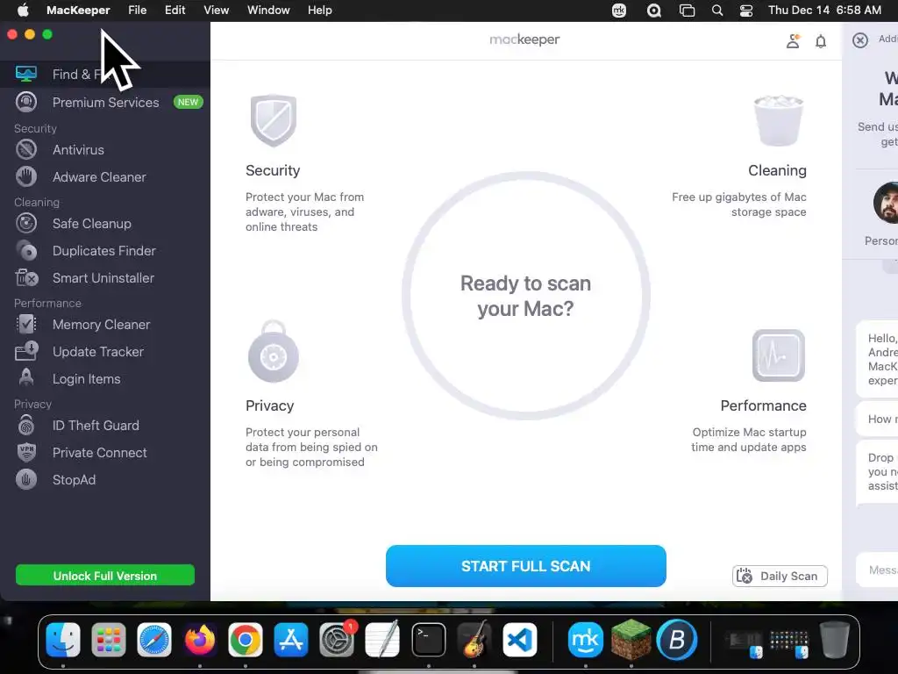The width and height of the screenshot is (898, 674).
Task: Open Control Center in menu bar
Action: 746,11
